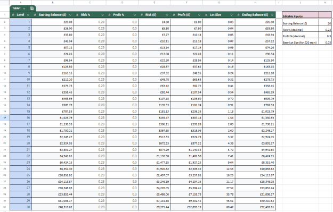
Task: Select risk cell £48.78
Action: 155,79
